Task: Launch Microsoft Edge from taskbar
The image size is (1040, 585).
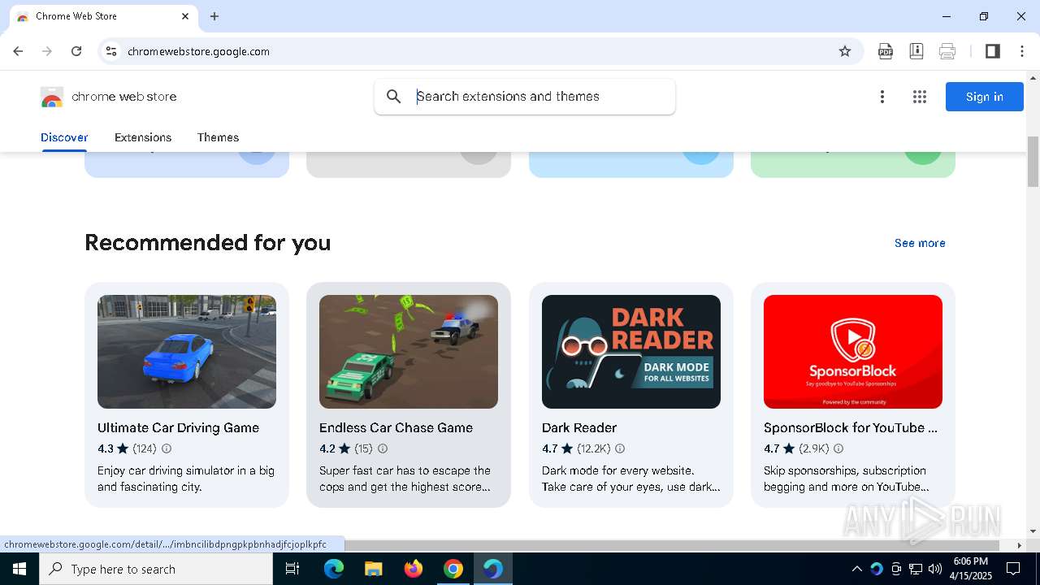Action: pyautogui.click(x=333, y=569)
